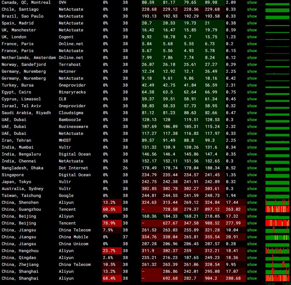
Task: Click show link for Cyprus, Limassol
Action: tap(252, 99)
